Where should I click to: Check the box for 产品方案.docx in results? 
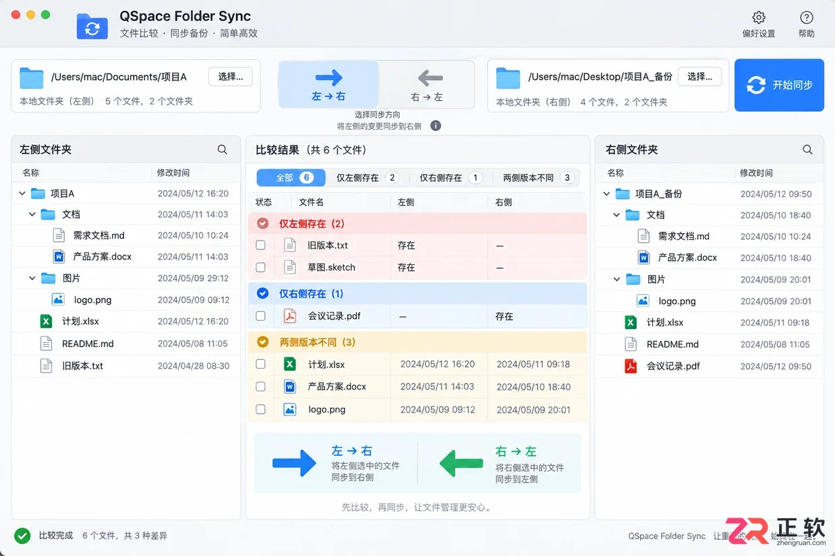pos(260,386)
